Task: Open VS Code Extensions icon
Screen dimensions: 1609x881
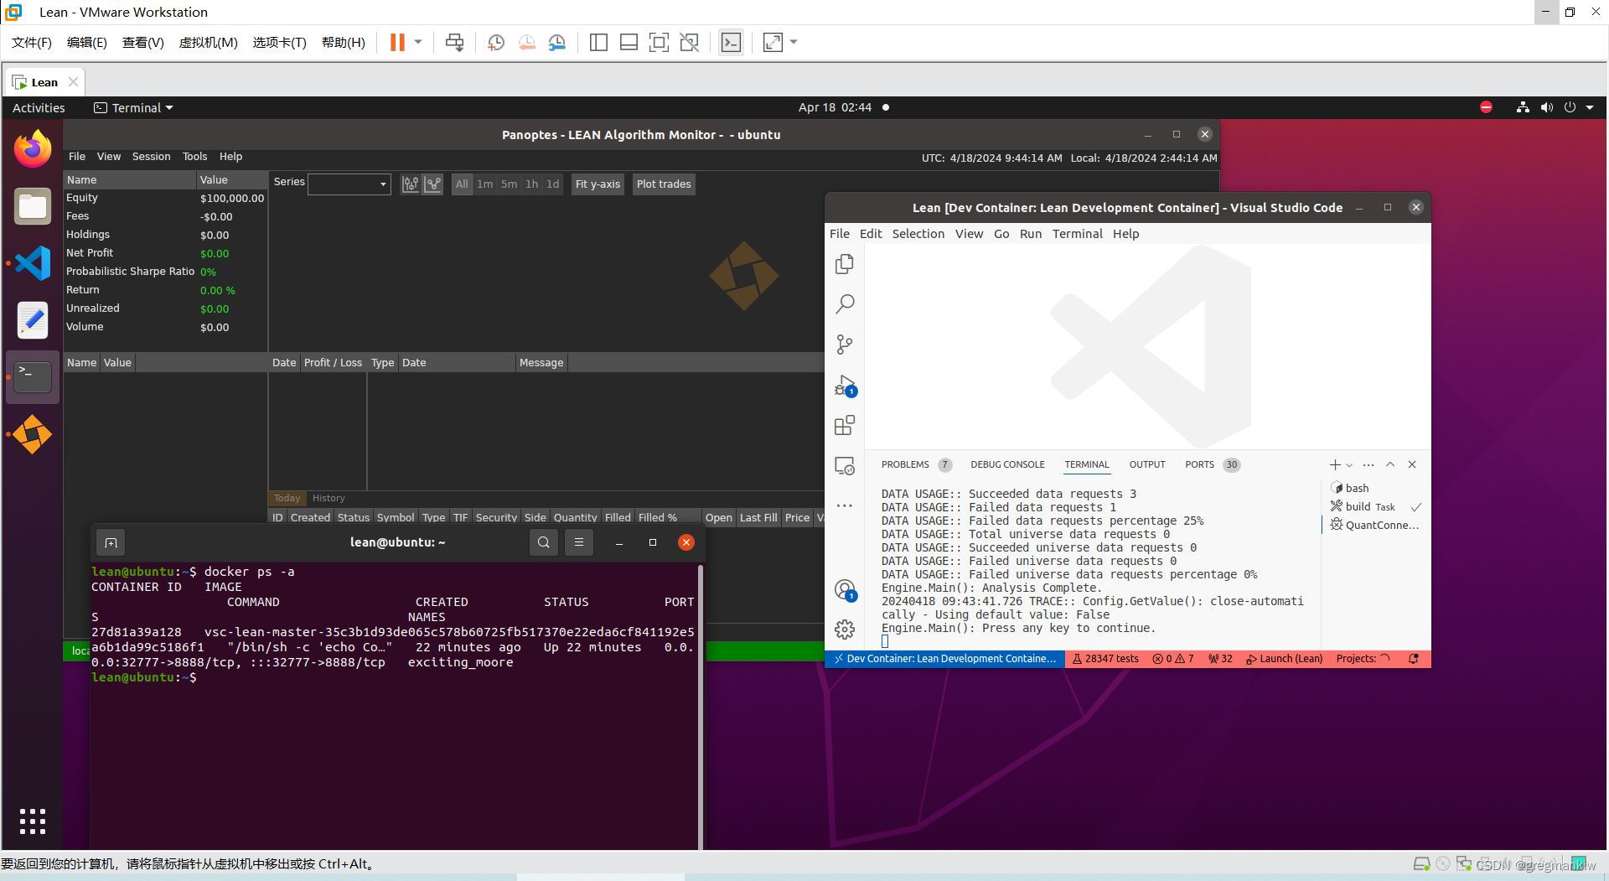Action: [x=845, y=425]
